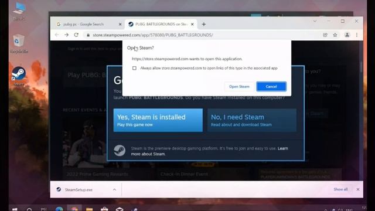
Task: Open Microsoft Edge from the taskbar
Action: click(x=59, y=209)
